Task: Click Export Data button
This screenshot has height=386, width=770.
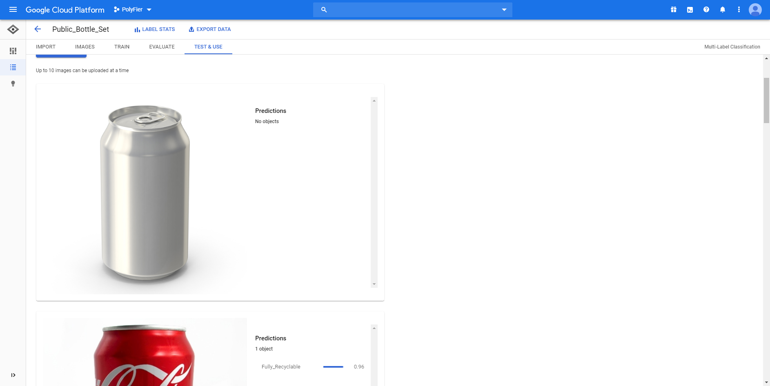Action: [x=210, y=29]
